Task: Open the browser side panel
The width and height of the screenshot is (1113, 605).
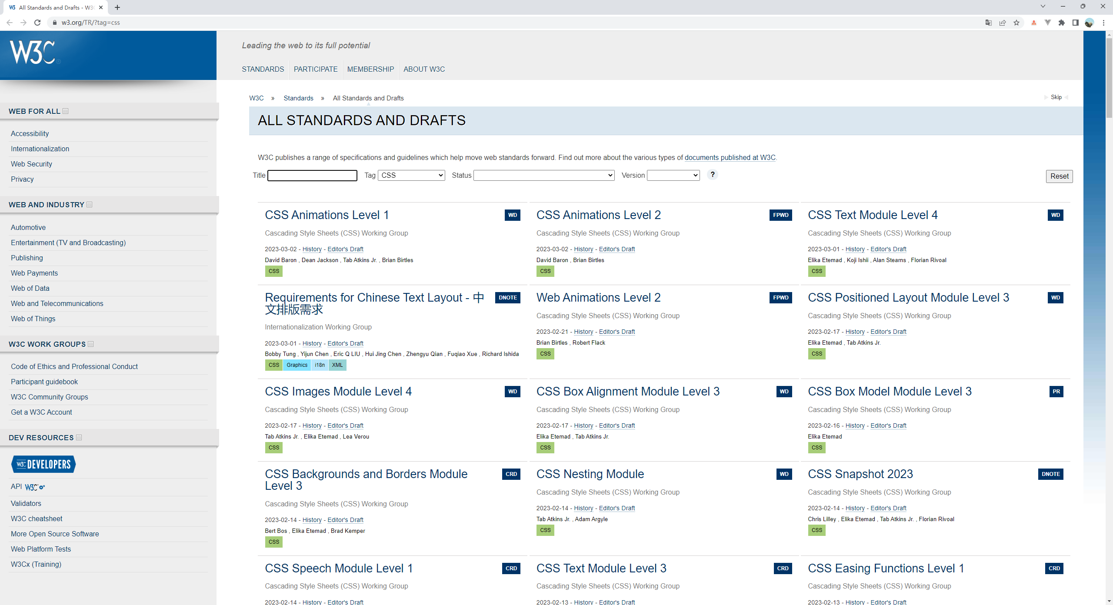Action: (1075, 23)
